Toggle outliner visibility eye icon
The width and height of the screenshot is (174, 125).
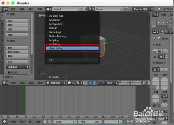point(159,23)
